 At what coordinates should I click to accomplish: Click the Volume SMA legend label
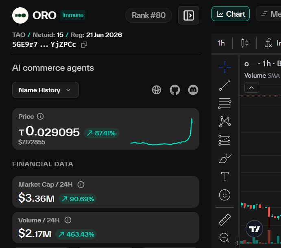pos(262,76)
